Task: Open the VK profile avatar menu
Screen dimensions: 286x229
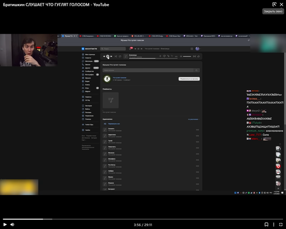Action: [198, 49]
